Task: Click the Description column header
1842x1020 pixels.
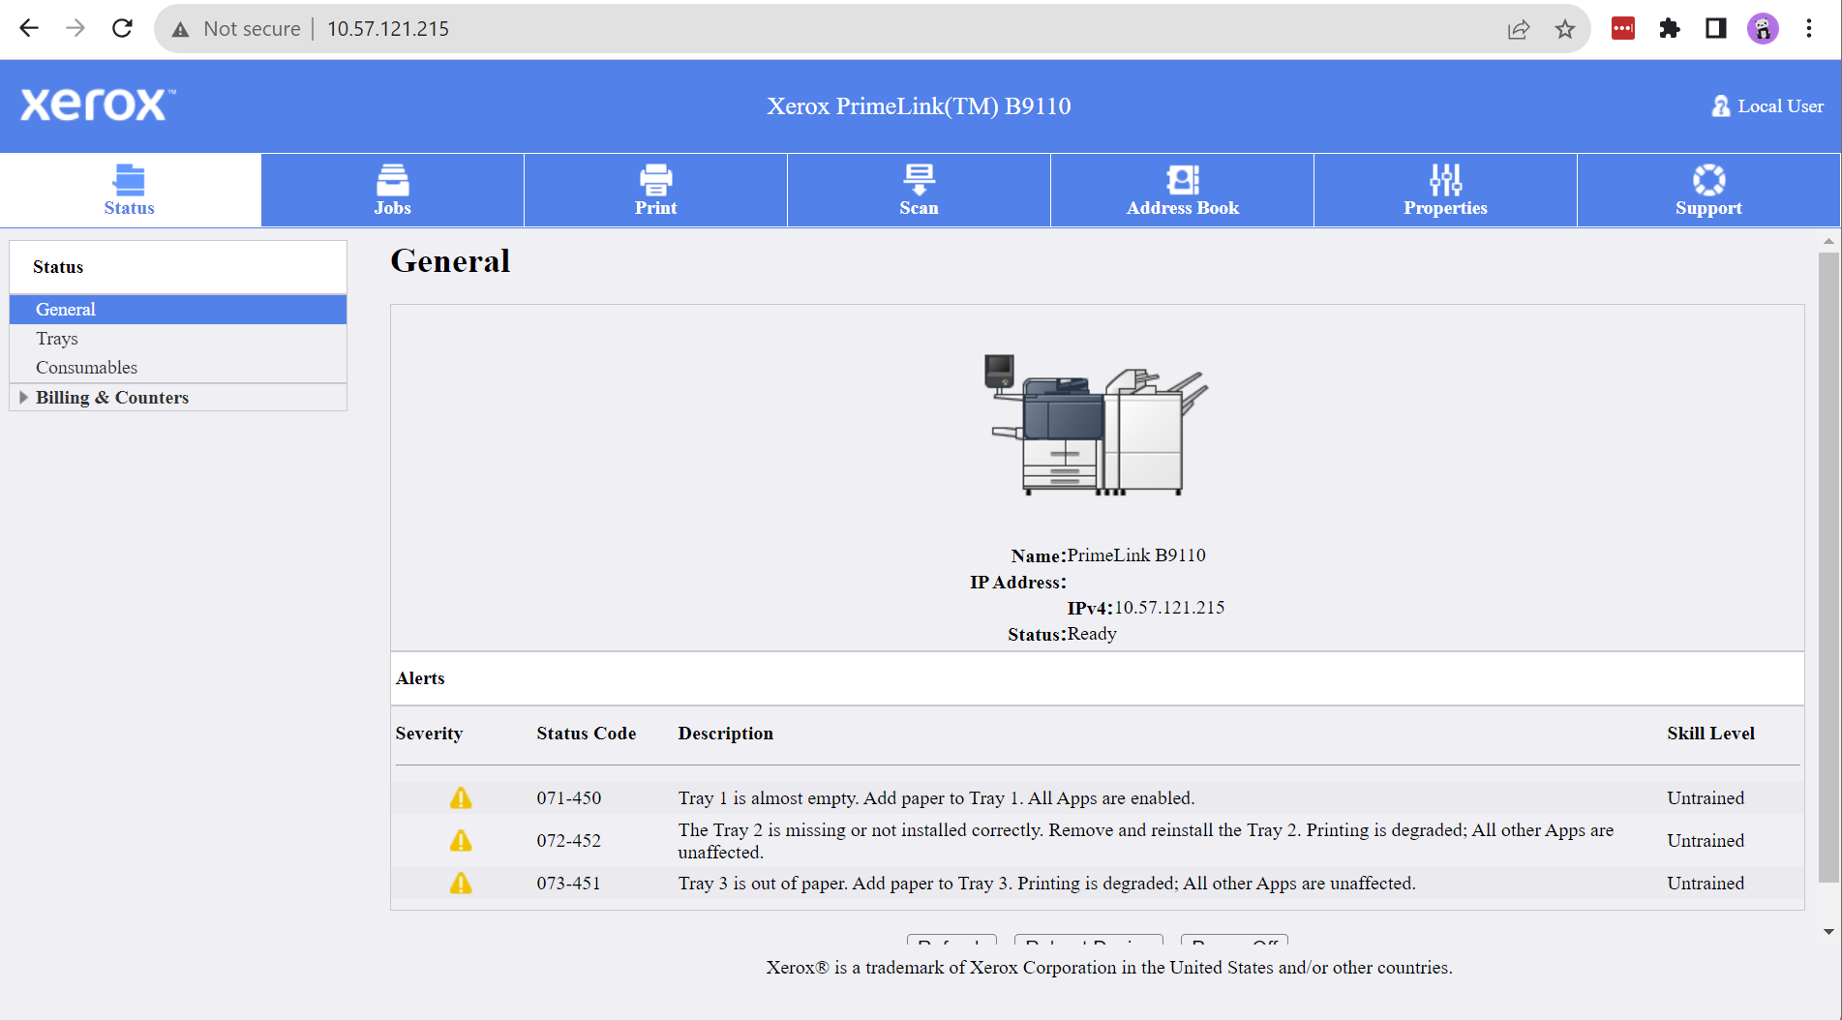Action: pos(725,734)
